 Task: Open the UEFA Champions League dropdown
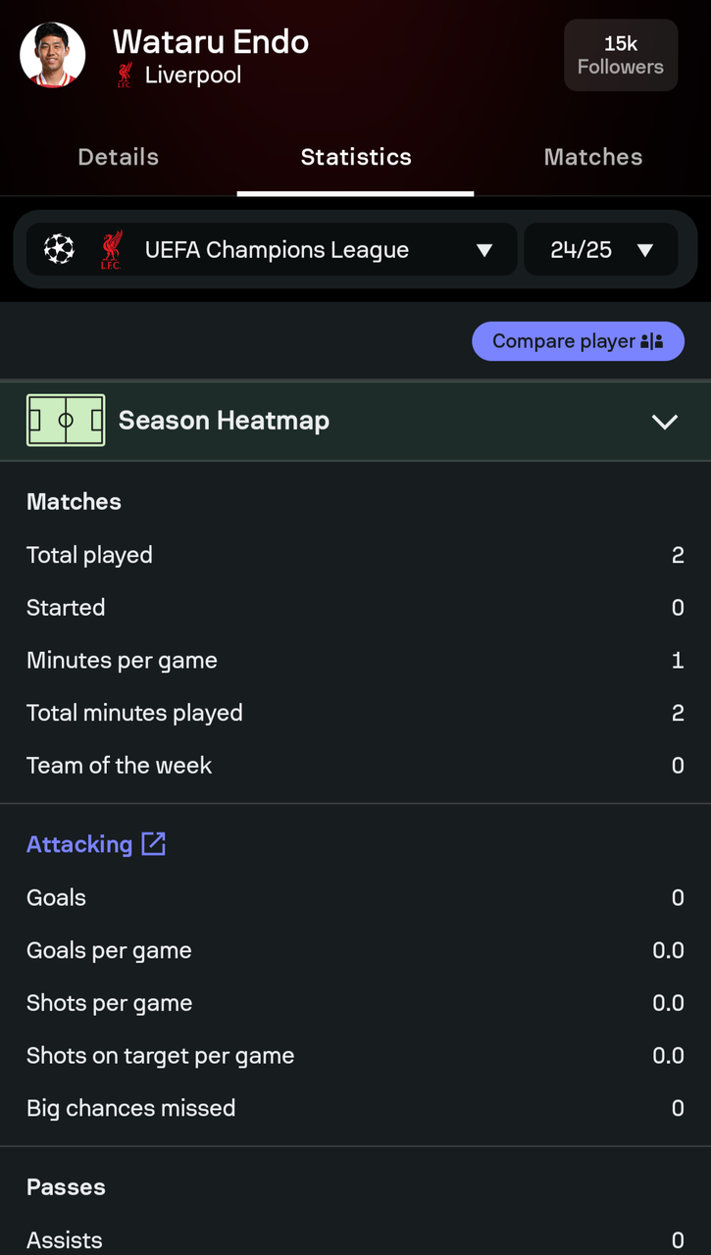(277, 250)
